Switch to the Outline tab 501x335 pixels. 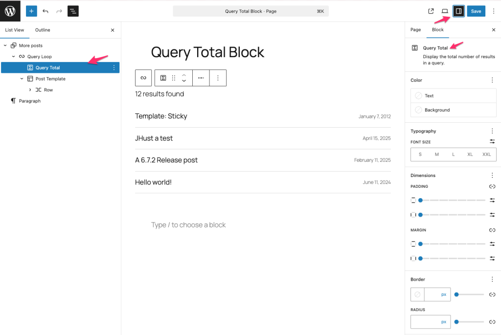coord(42,30)
